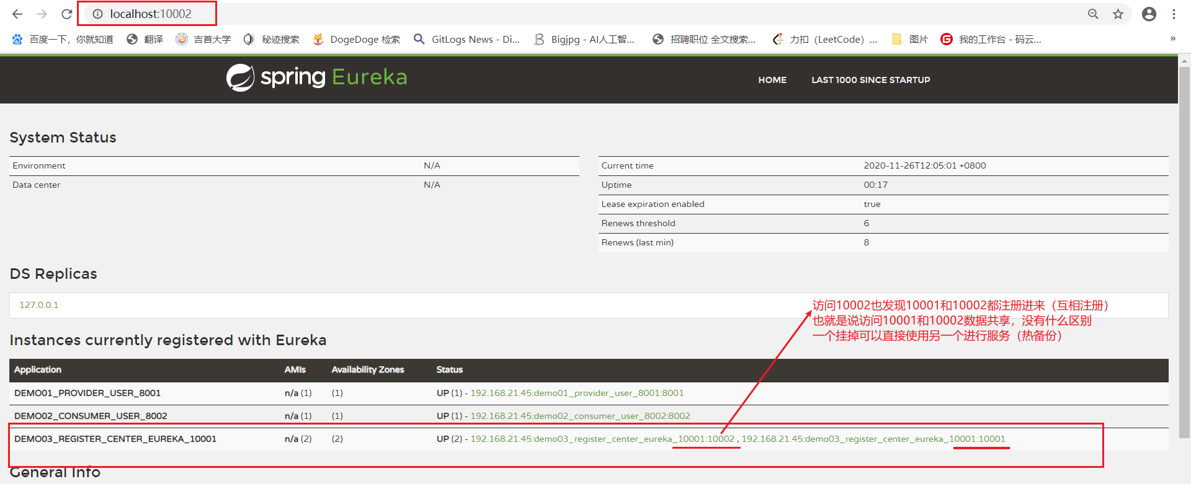Click the browser forward arrow
Viewport: 1191px width, 484px height.
coord(42,14)
